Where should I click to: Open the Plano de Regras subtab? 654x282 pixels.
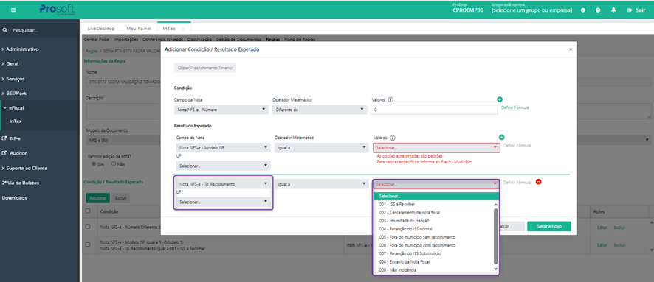[300, 40]
